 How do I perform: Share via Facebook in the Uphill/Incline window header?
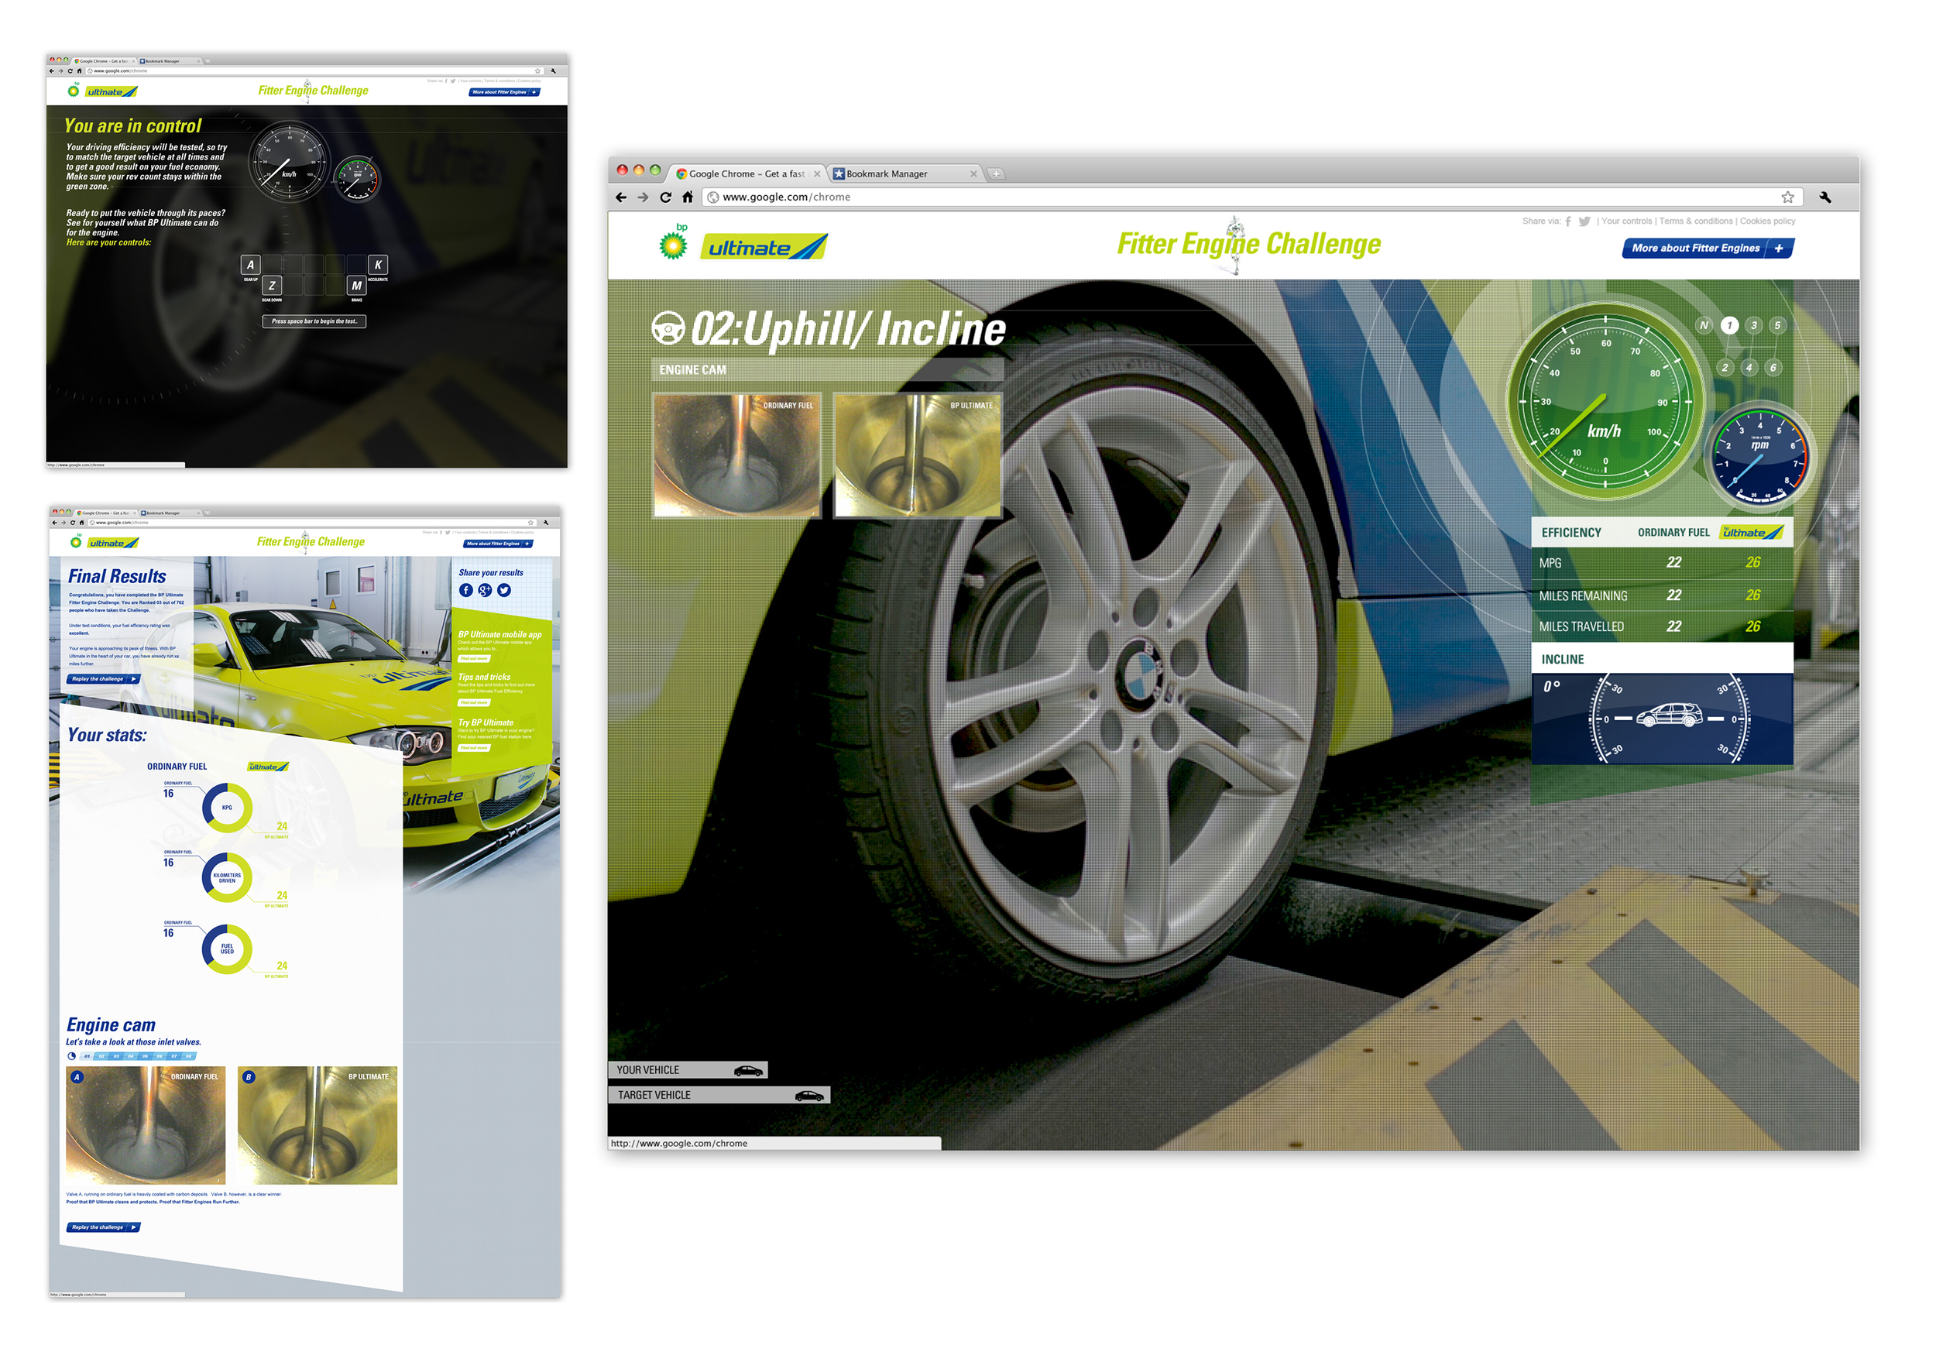click(x=1568, y=221)
